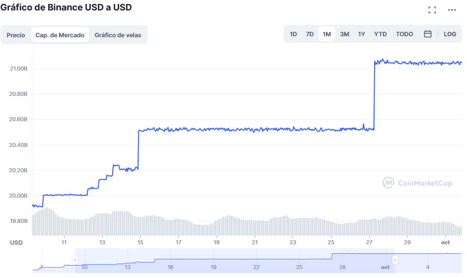
Task: Toggle LOG scale on the chart
Action: pyautogui.click(x=450, y=34)
